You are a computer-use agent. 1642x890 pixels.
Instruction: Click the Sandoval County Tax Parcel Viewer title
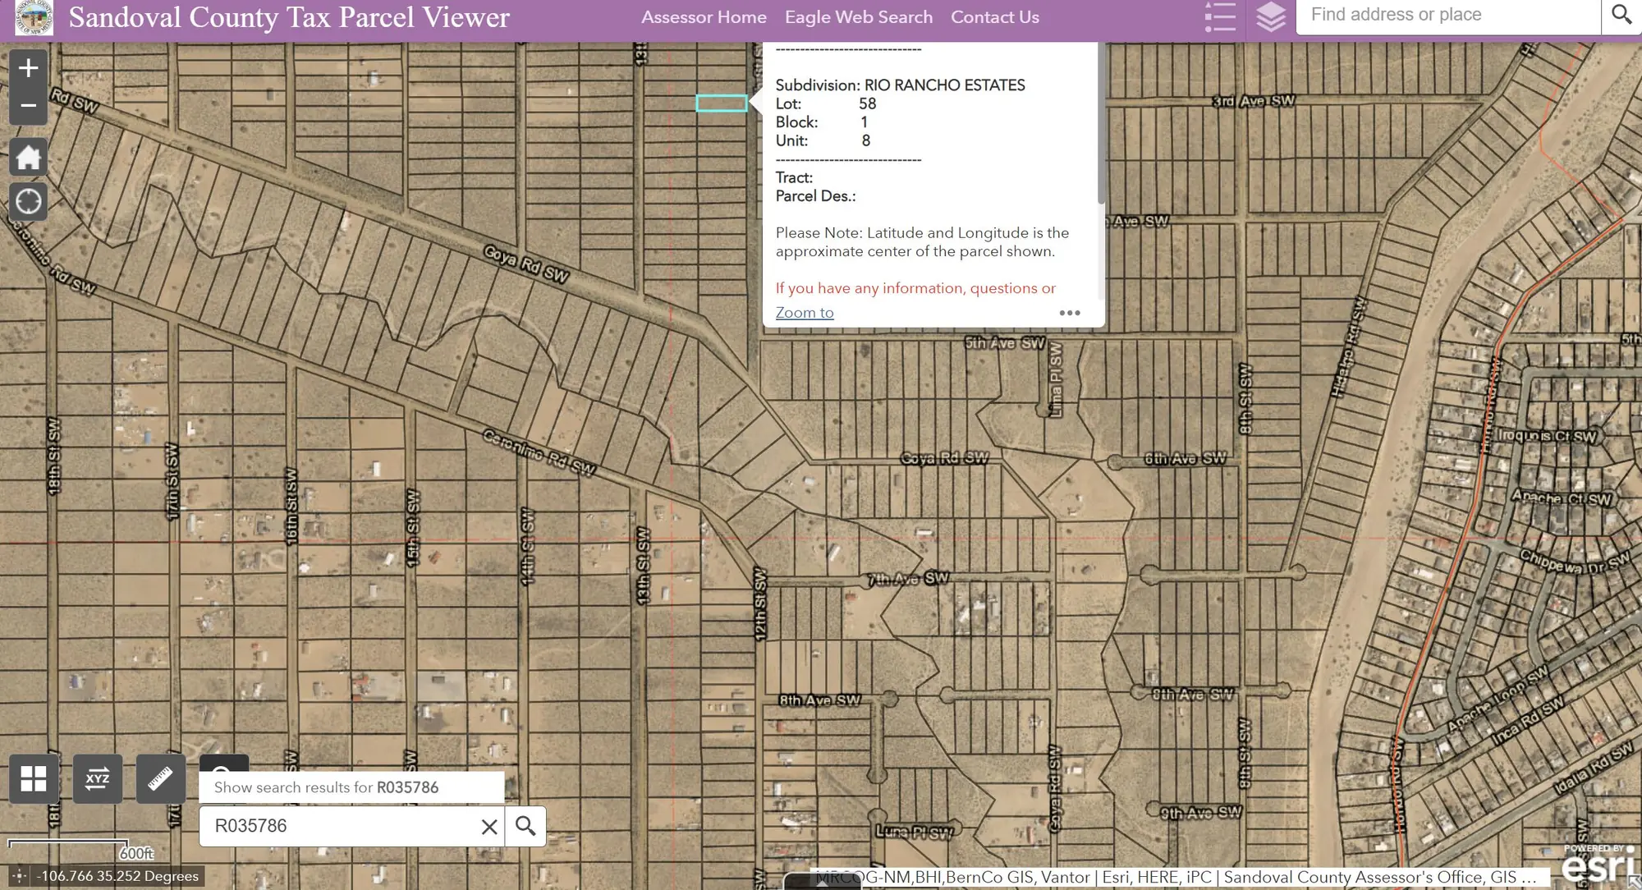click(x=289, y=17)
